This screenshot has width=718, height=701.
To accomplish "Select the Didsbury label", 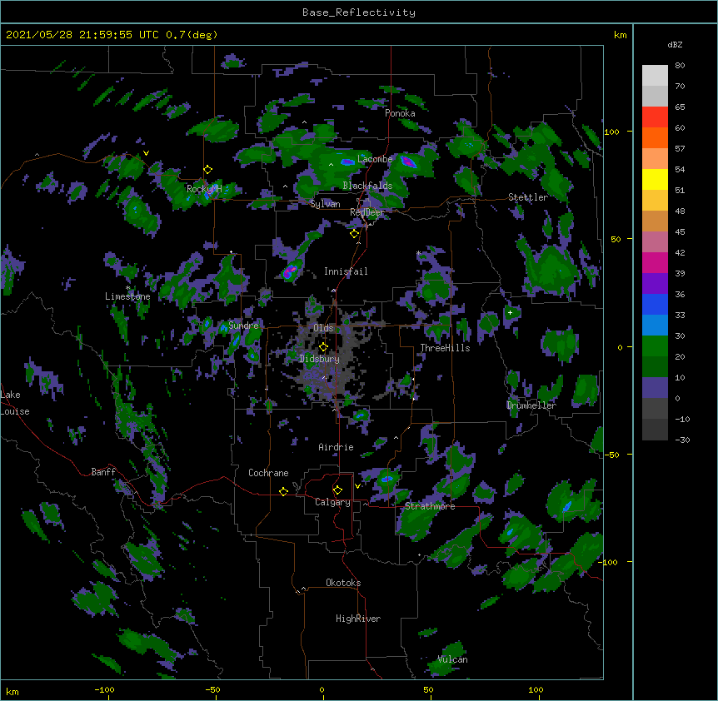I will click(320, 359).
